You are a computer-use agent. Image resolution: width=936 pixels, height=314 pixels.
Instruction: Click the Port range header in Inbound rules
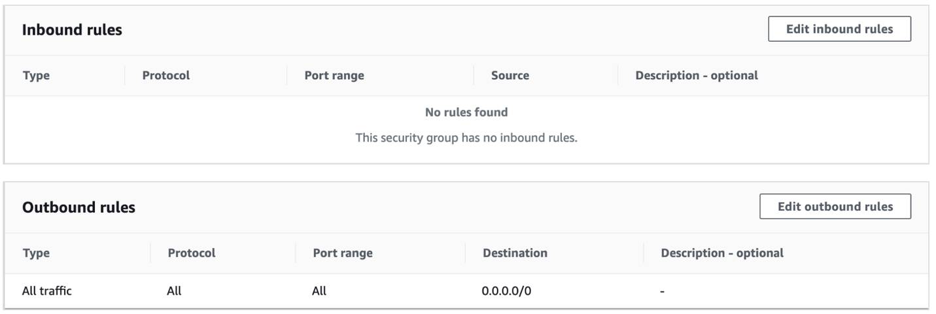click(334, 76)
